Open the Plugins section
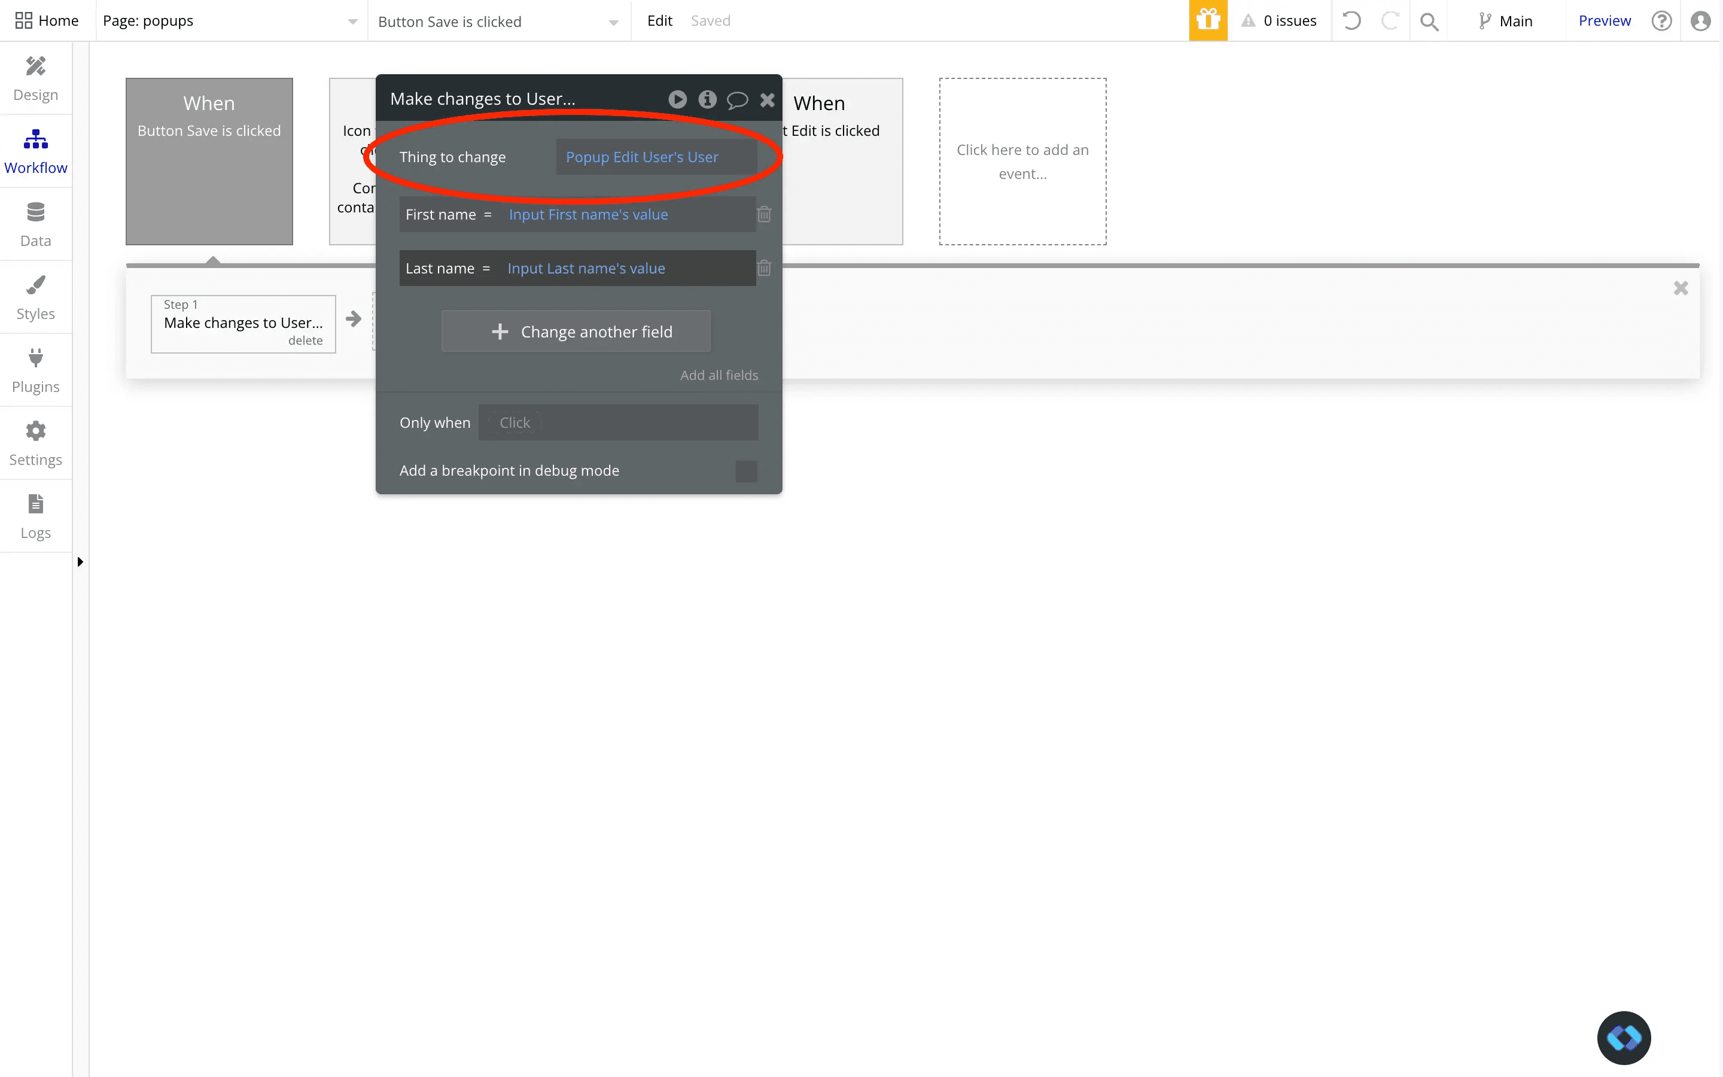The height and width of the screenshot is (1077, 1723). [x=36, y=370]
